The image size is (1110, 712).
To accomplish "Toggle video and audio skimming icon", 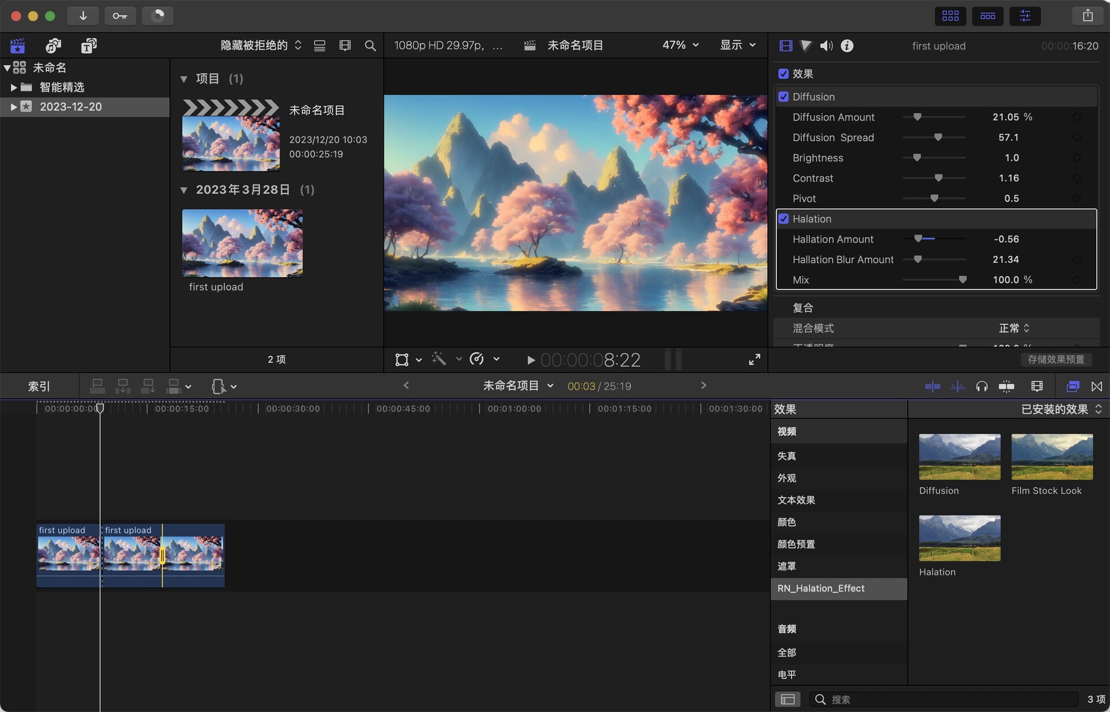I will tap(933, 386).
